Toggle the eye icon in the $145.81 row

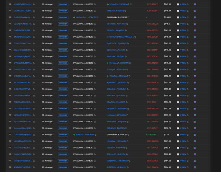click(10, 4)
